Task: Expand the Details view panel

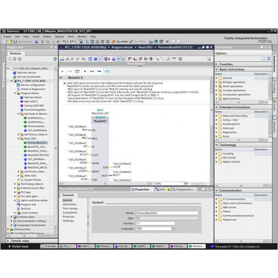Action: [x=8, y=241]
